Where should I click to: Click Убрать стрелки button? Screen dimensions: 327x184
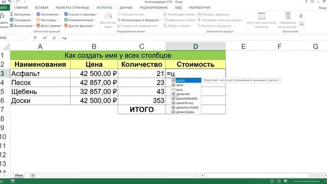tap(178, 26)
